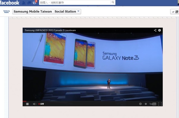Click the Facebook search field
Image resolution: width=179 pixels, height=118 pixels.
click(x=75, y=3)
